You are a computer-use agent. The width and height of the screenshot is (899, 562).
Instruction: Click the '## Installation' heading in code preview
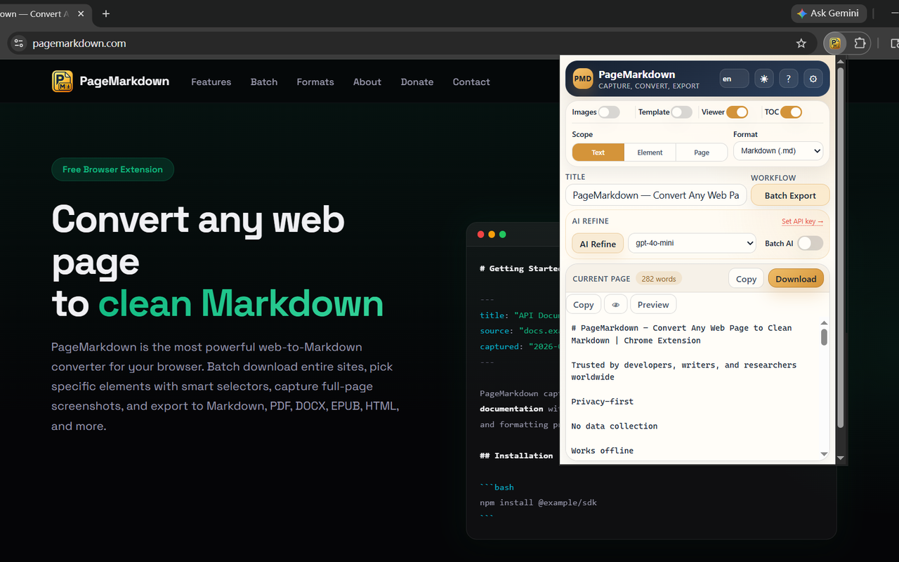tap(516, 455)
